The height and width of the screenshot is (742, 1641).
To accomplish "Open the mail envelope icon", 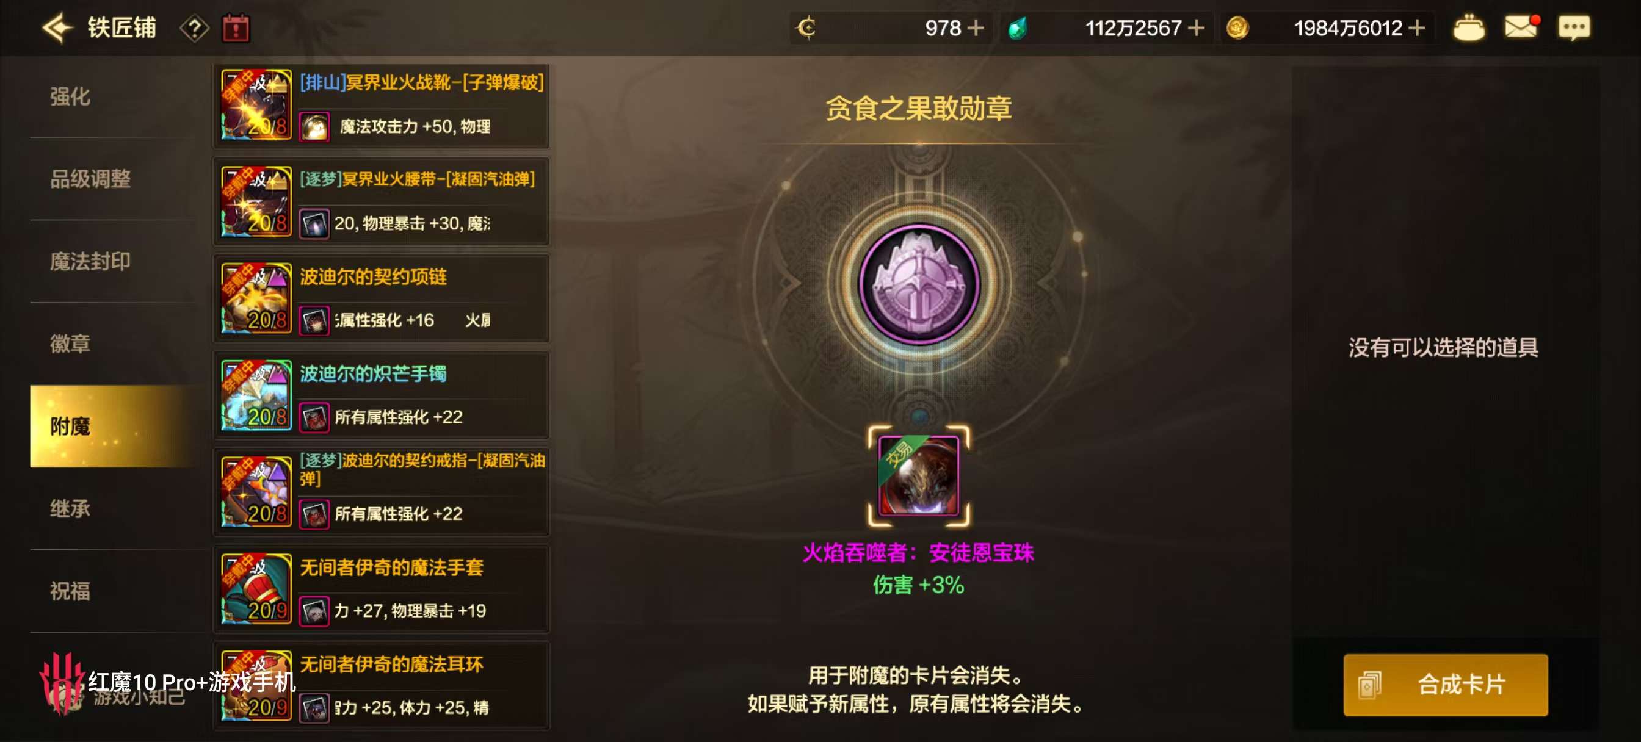I will pyautogui.click(x=1521, y=27).
